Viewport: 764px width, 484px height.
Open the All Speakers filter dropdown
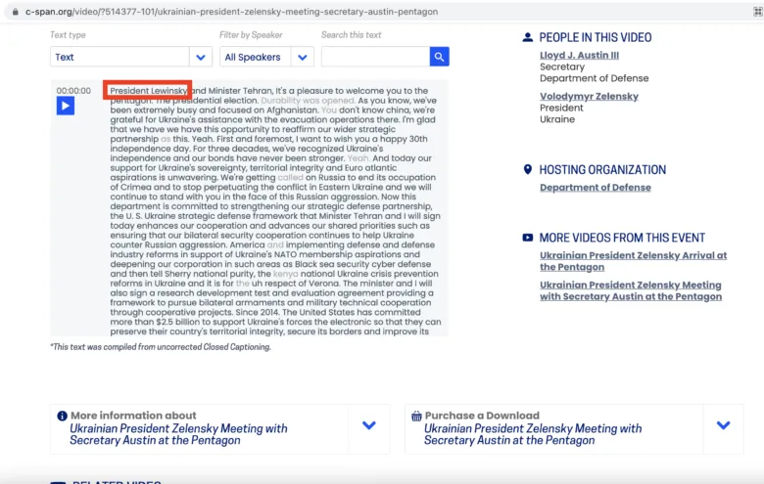(266, 57)
